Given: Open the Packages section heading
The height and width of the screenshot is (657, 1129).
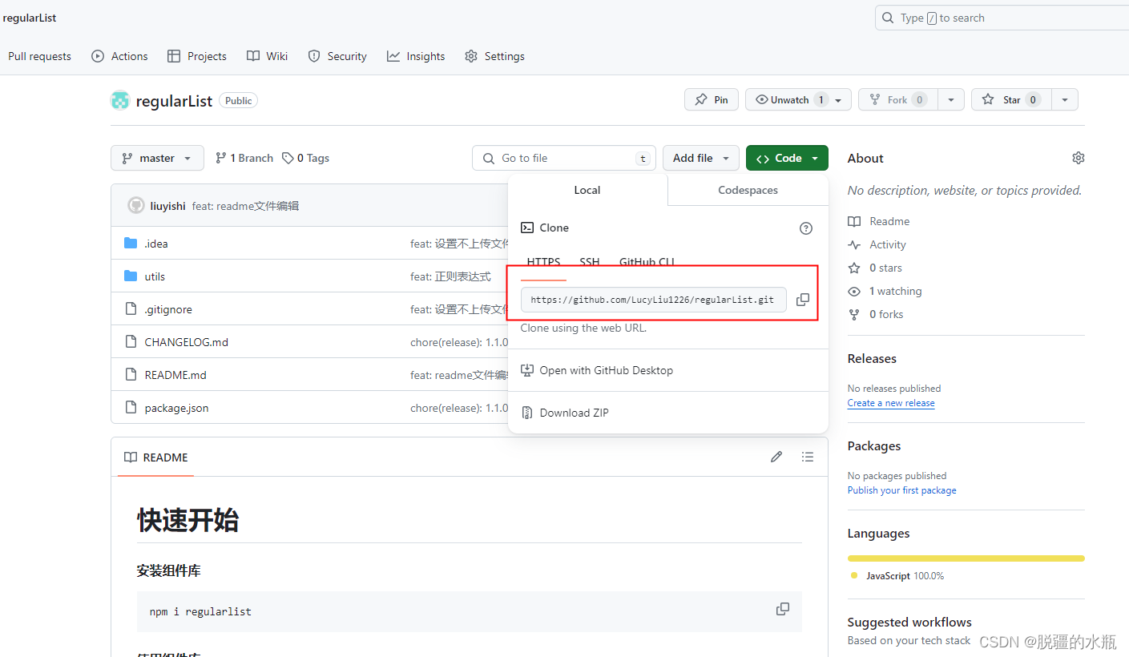Looking at the screenshot, I should pos(874,445).
